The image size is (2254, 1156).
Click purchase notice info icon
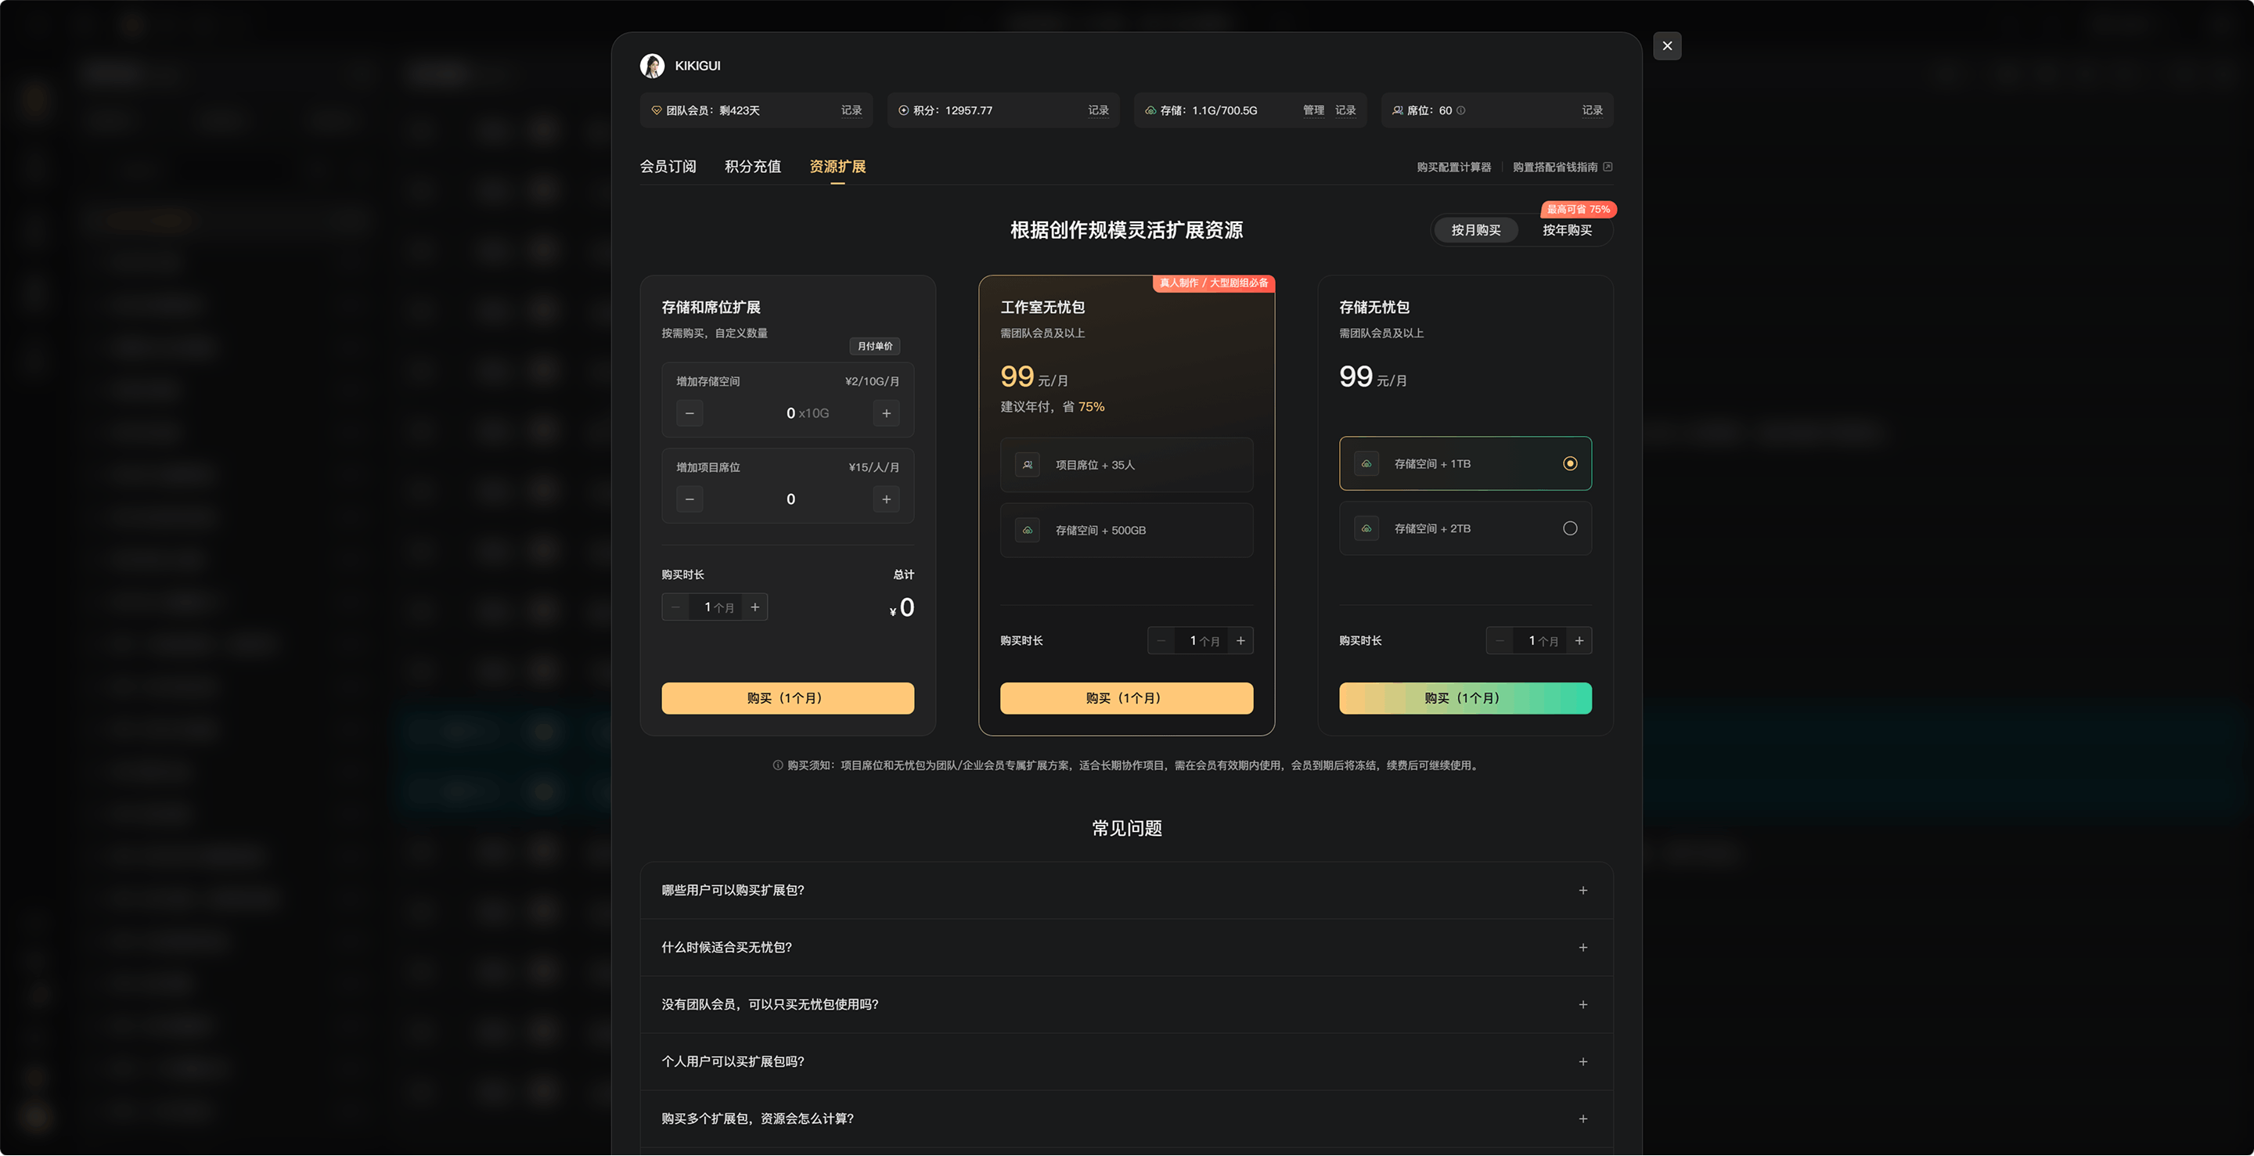click(777, 765)
